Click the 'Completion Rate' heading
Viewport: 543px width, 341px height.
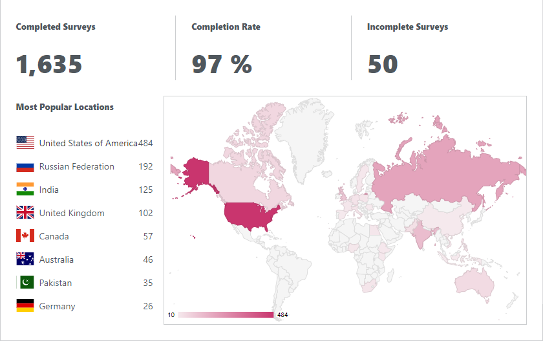pyautogui.click(x=226, y=27)
